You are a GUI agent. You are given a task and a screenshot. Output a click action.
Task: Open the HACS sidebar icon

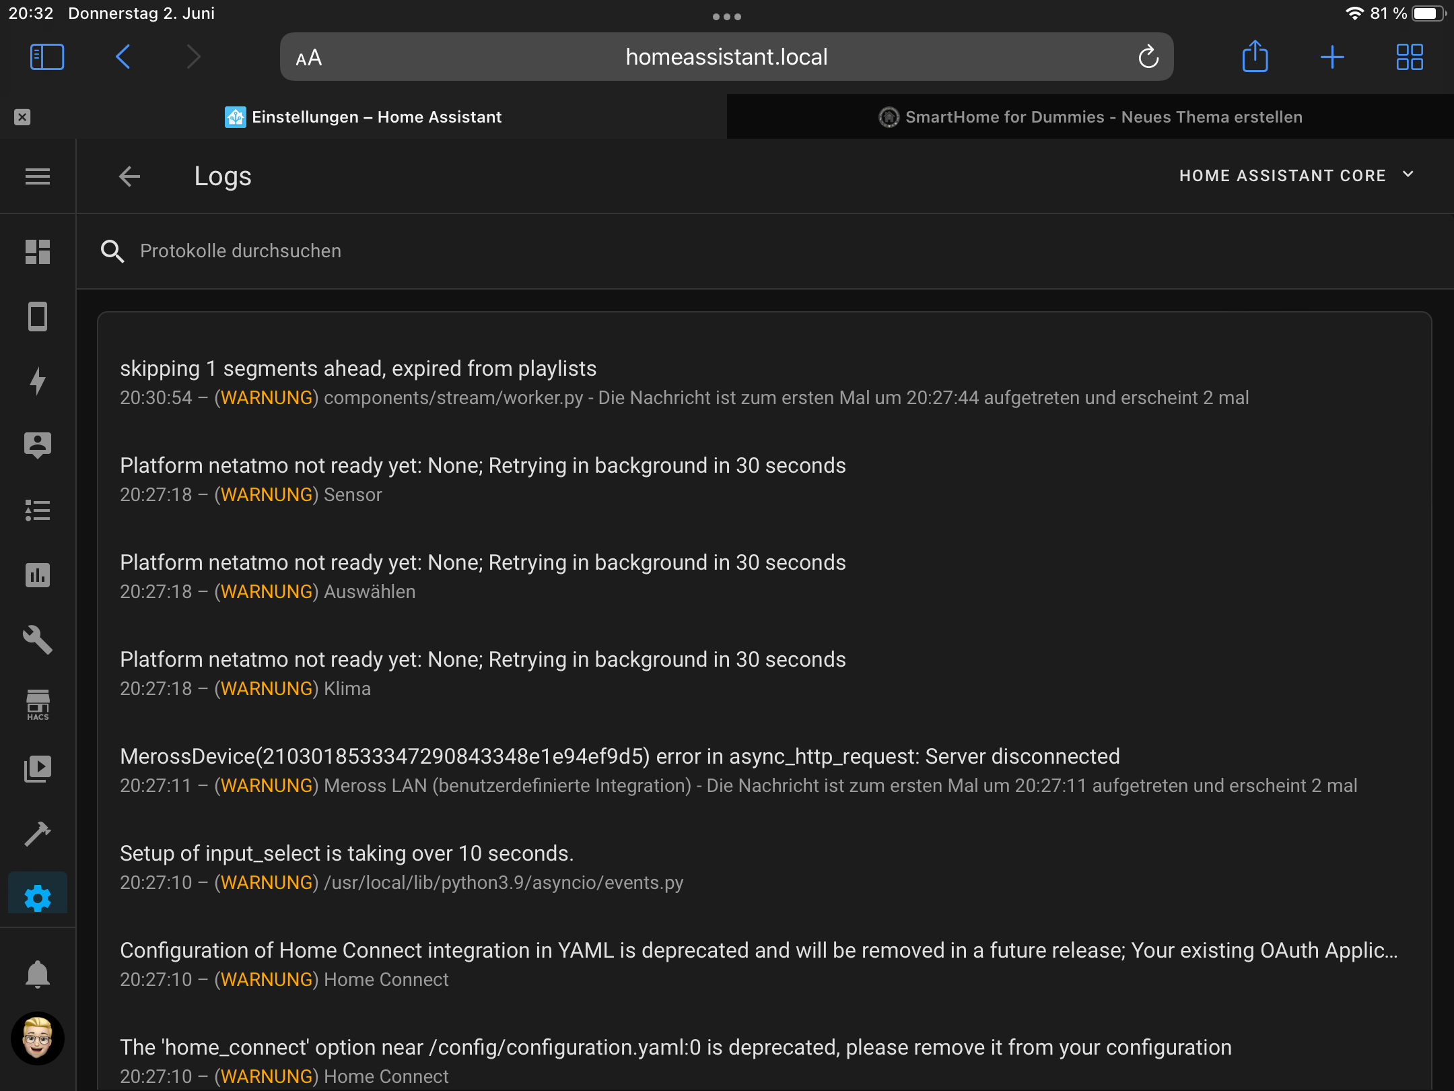[38, 704]
